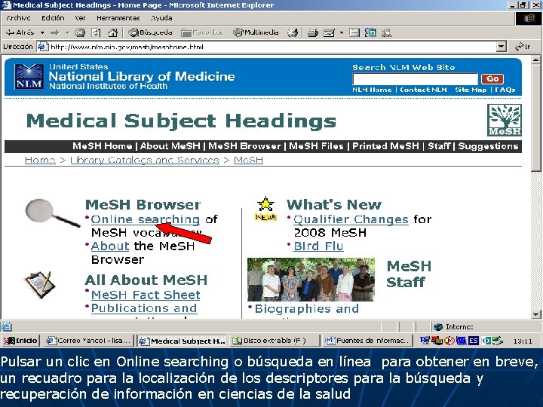
Task: Open the Qualifier Changes link
Action: tap(351, 219)
